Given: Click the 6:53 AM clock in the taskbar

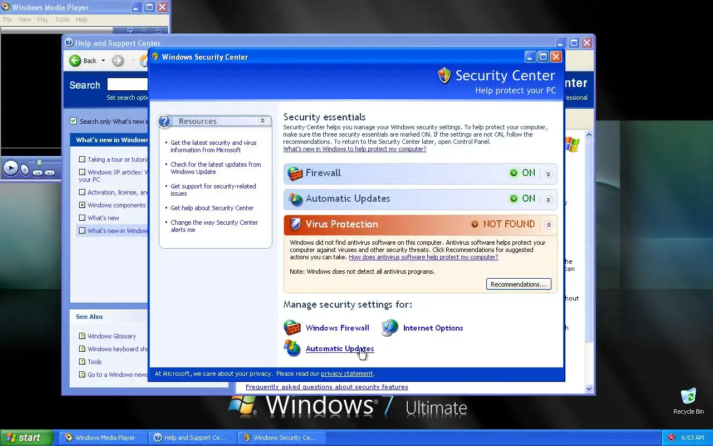Looking at the screenshot, I should click(692, 438).
